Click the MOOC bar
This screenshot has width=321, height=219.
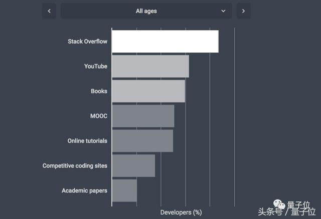point(143,116)
